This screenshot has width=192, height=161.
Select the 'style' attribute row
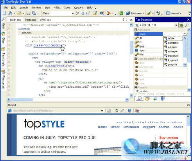(x=148, y=50)
